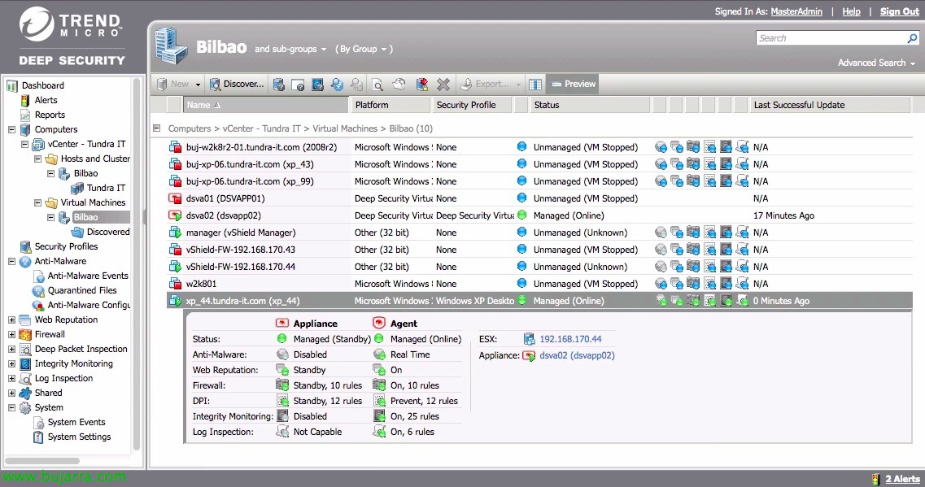The image size is (925, 487).
Task: Click the blue status dot in manager row
Action: click(x=521, y=232)
